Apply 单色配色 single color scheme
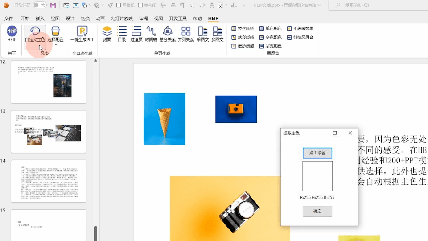The image size is (428, 241). (270, 29)
